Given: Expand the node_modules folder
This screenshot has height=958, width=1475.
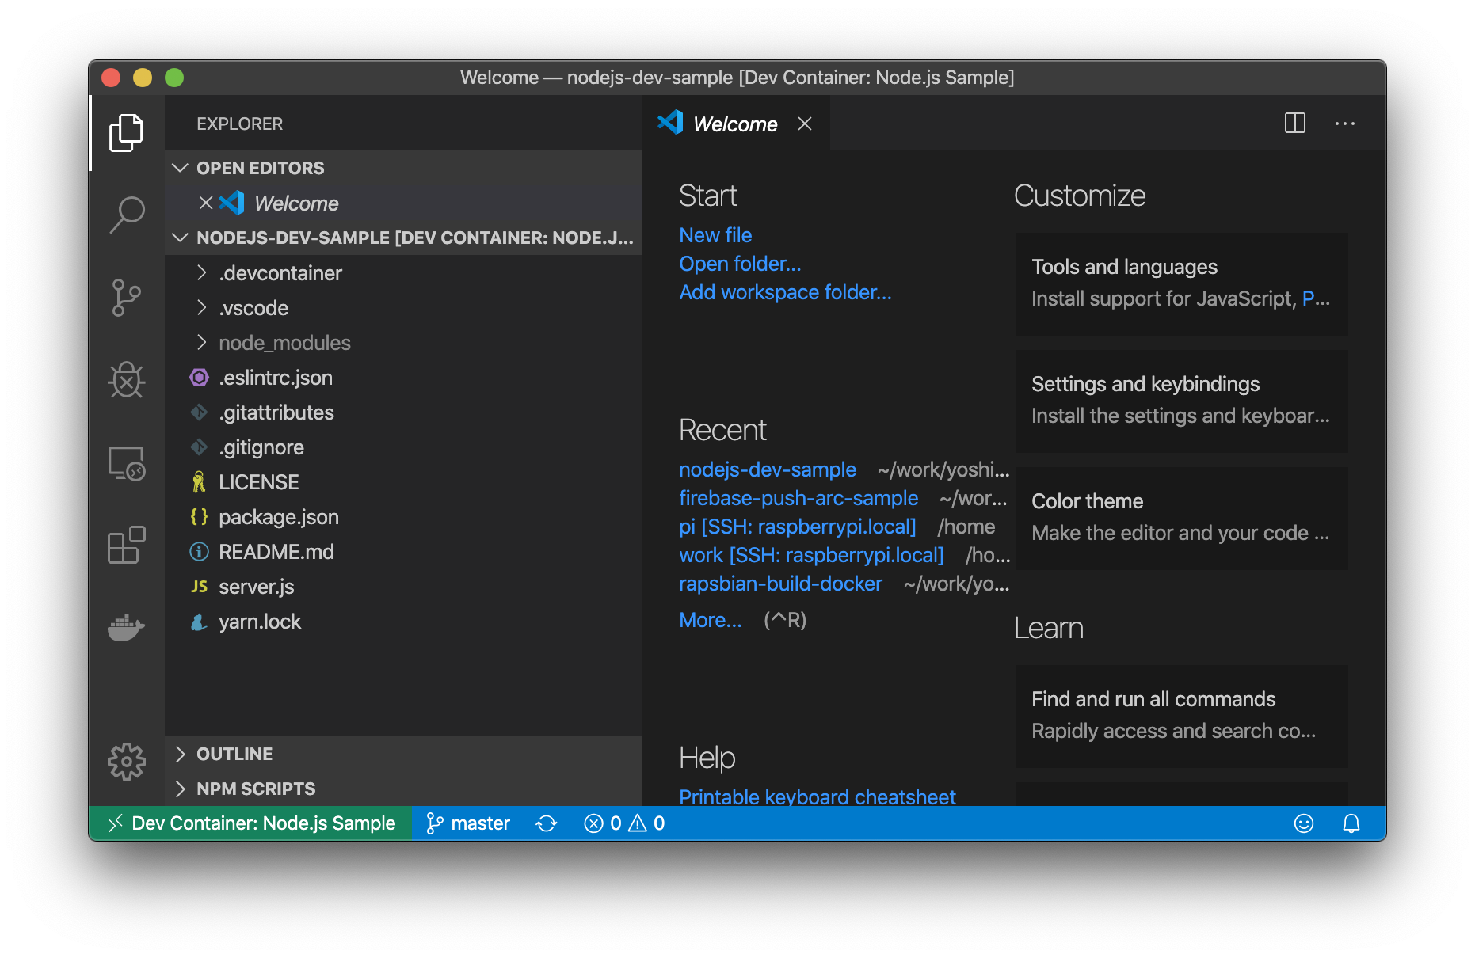Looking at the screenshot, I should (x=403, y=343).
